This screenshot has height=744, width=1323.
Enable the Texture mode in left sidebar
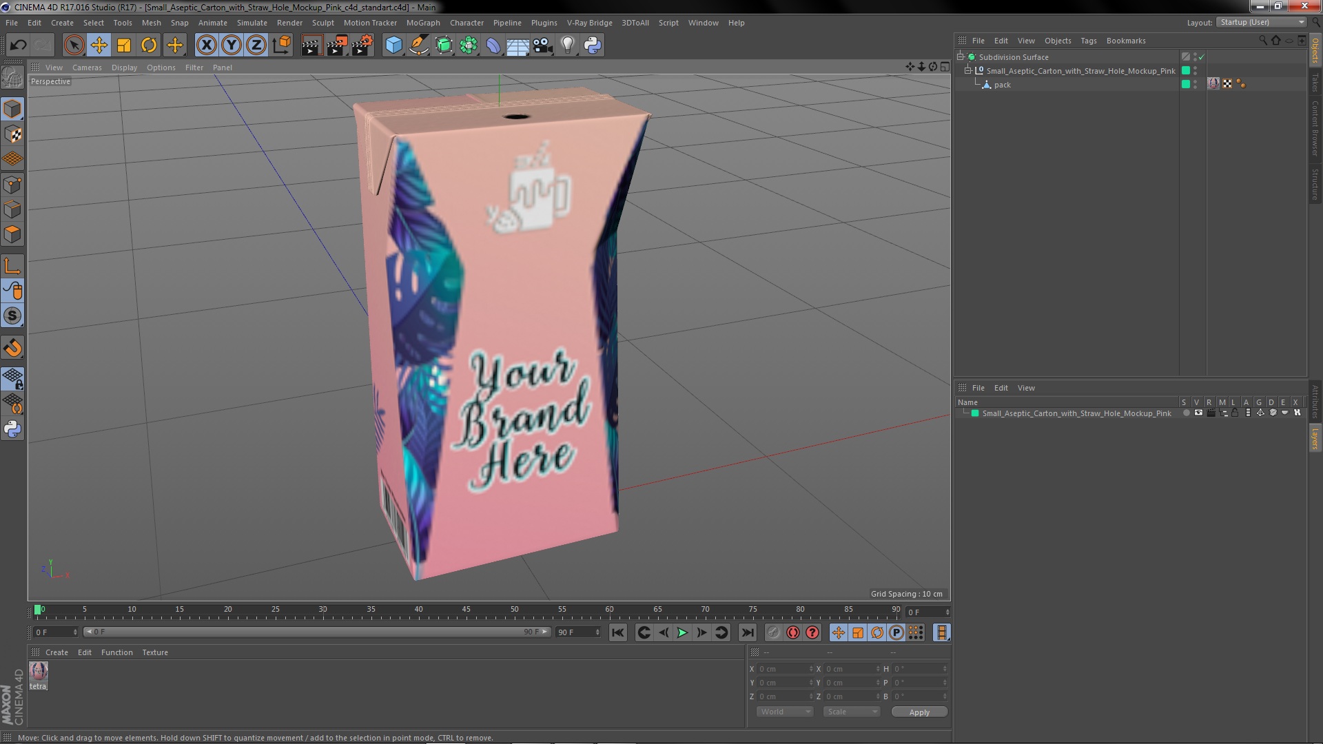point(12,134)
